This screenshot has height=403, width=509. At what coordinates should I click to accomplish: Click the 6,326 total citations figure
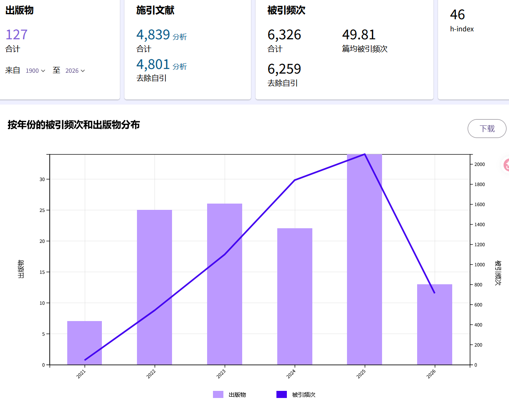[284, 35]
